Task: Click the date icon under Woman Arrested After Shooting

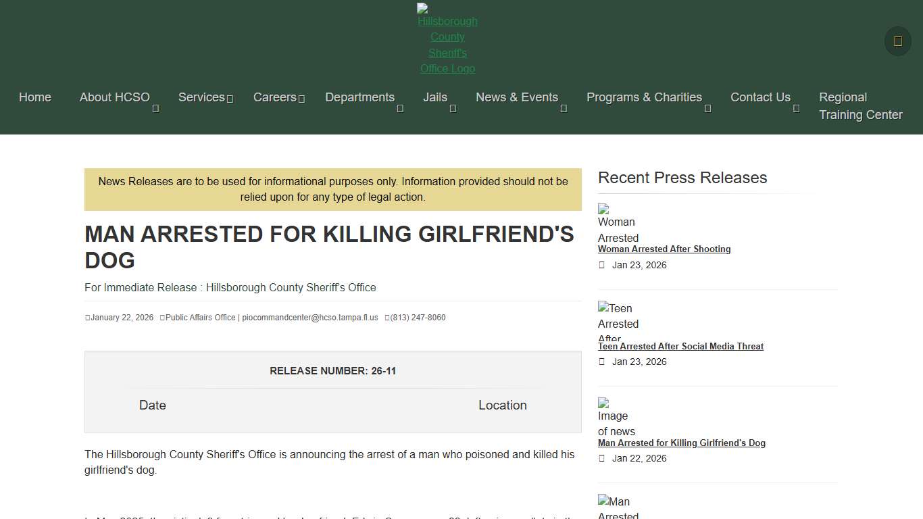Action: click(601, 265)
